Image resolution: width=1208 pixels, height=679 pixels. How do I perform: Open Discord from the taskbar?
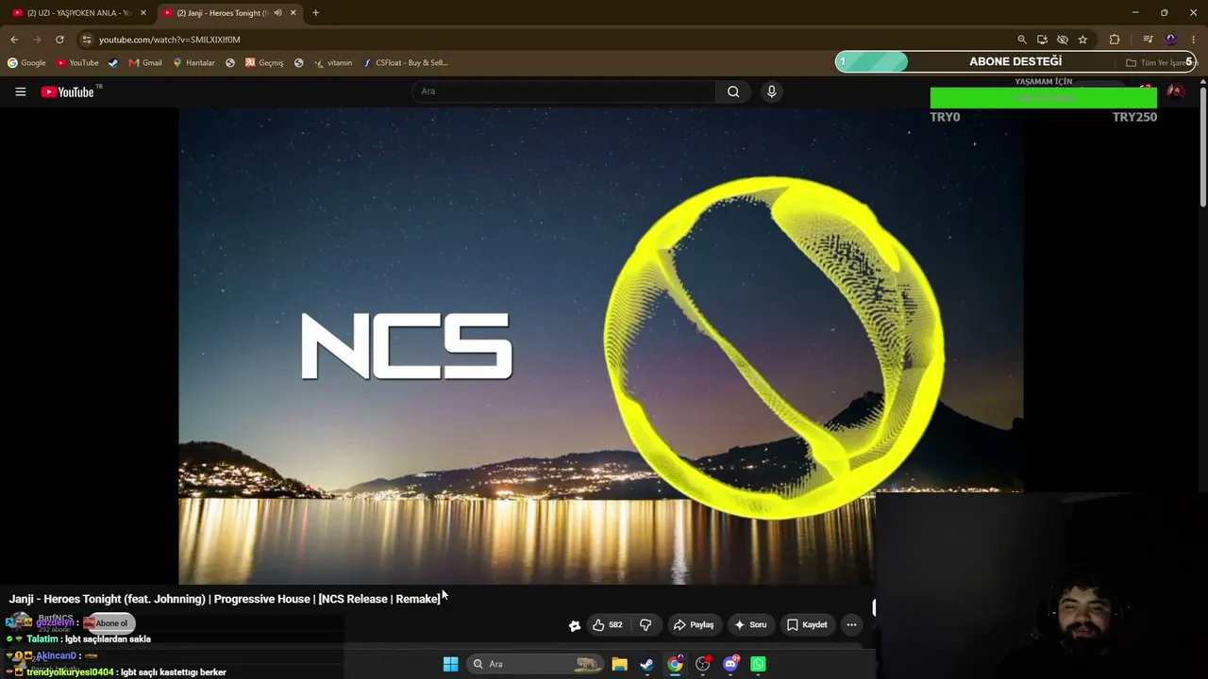(730, 664)
